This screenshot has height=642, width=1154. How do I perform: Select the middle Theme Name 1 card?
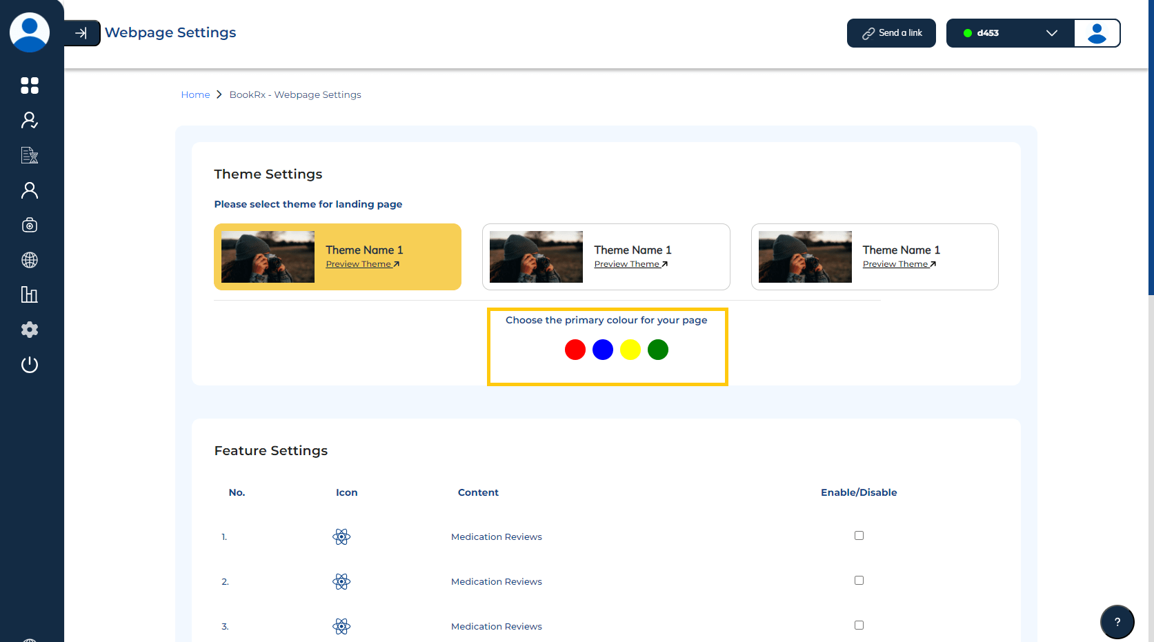[x=606, y=257]
